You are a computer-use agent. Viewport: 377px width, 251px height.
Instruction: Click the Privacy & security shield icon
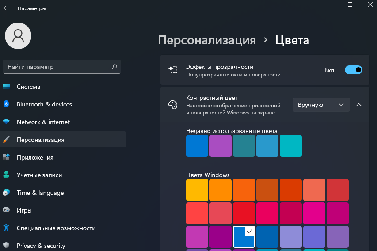6,245
